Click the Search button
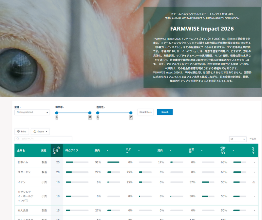The image size is (262, 220). point(165,112)
